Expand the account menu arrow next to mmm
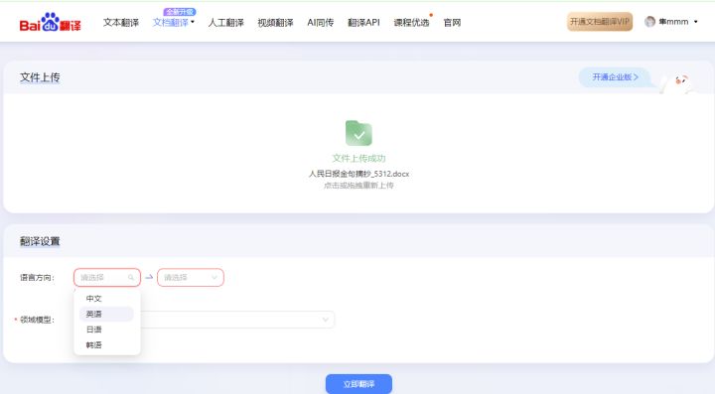The image size is (715, 394). pyautogui.click(x=696, y=22)
